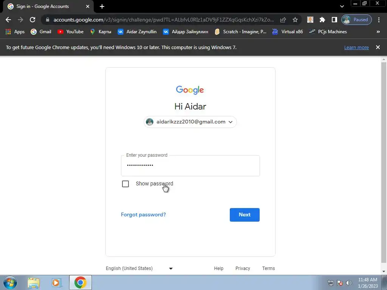This screenshot has width=387, height=290.
Task: Click the Next button
Action: point(245,215)
